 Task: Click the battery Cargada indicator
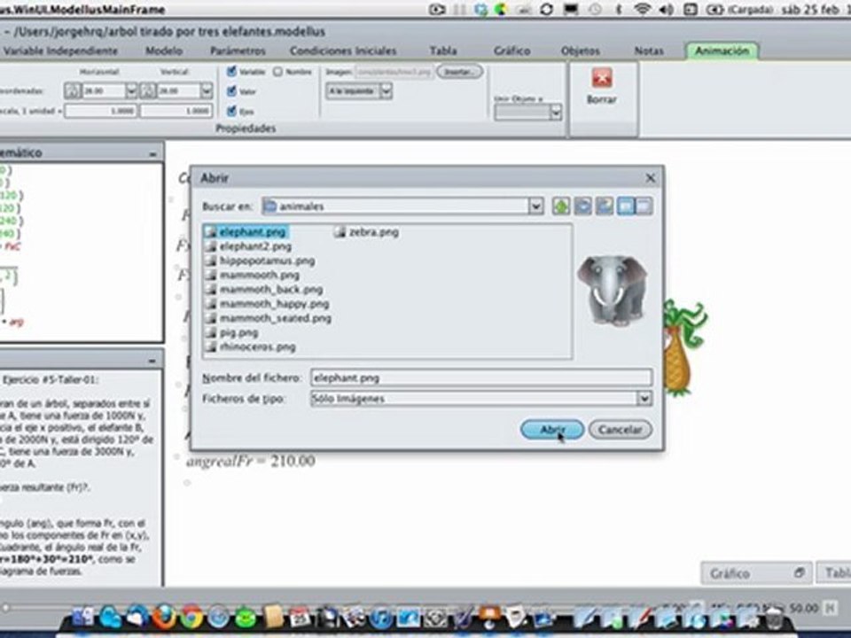coord(739,9)
